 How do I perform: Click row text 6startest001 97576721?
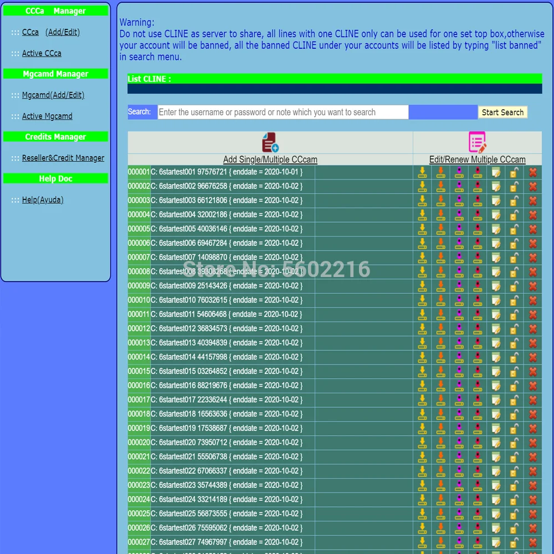click(193, 172)
